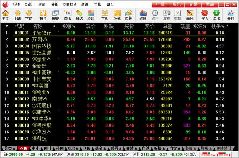Select the 科创 bottom tab
This screenshot has height=158, width=239.
tap(60, 148)
